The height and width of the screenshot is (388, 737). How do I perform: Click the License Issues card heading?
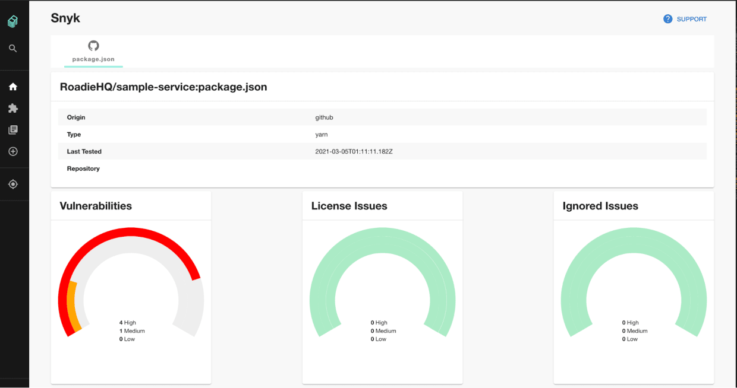click(349, 206)
